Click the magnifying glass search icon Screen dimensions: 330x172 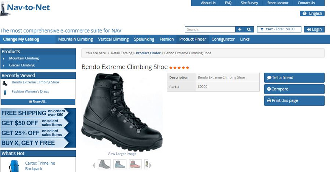click(249, 29)
